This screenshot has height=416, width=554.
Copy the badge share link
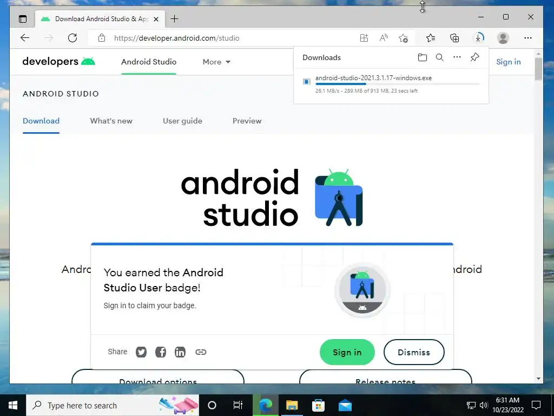(x=201, y=352)
